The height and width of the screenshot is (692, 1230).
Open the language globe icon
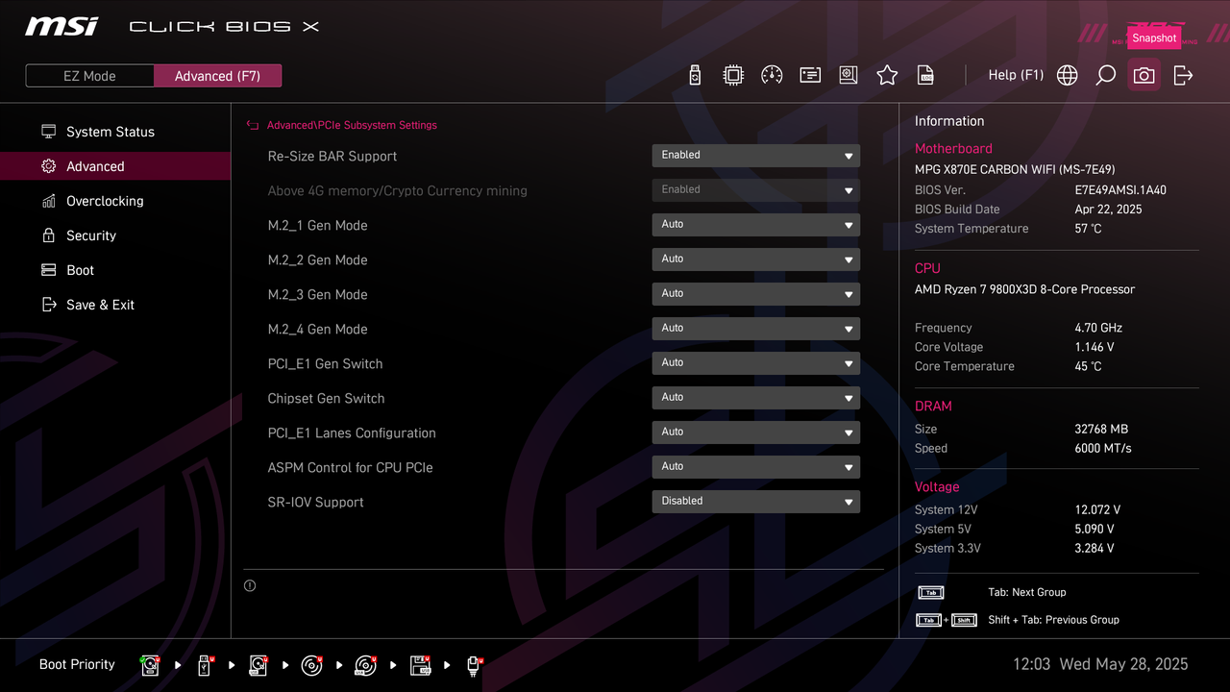(x=1068, y=75)
